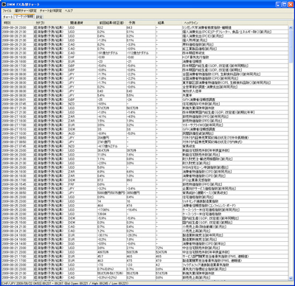Sort by the 時刻 column header
The height and width of the screenshot is (286, 295).
(17, 23)
